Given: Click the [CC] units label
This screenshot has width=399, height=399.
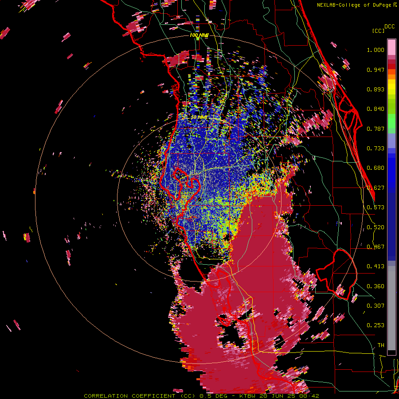Looking at the screenshot, I should [378, 31].
